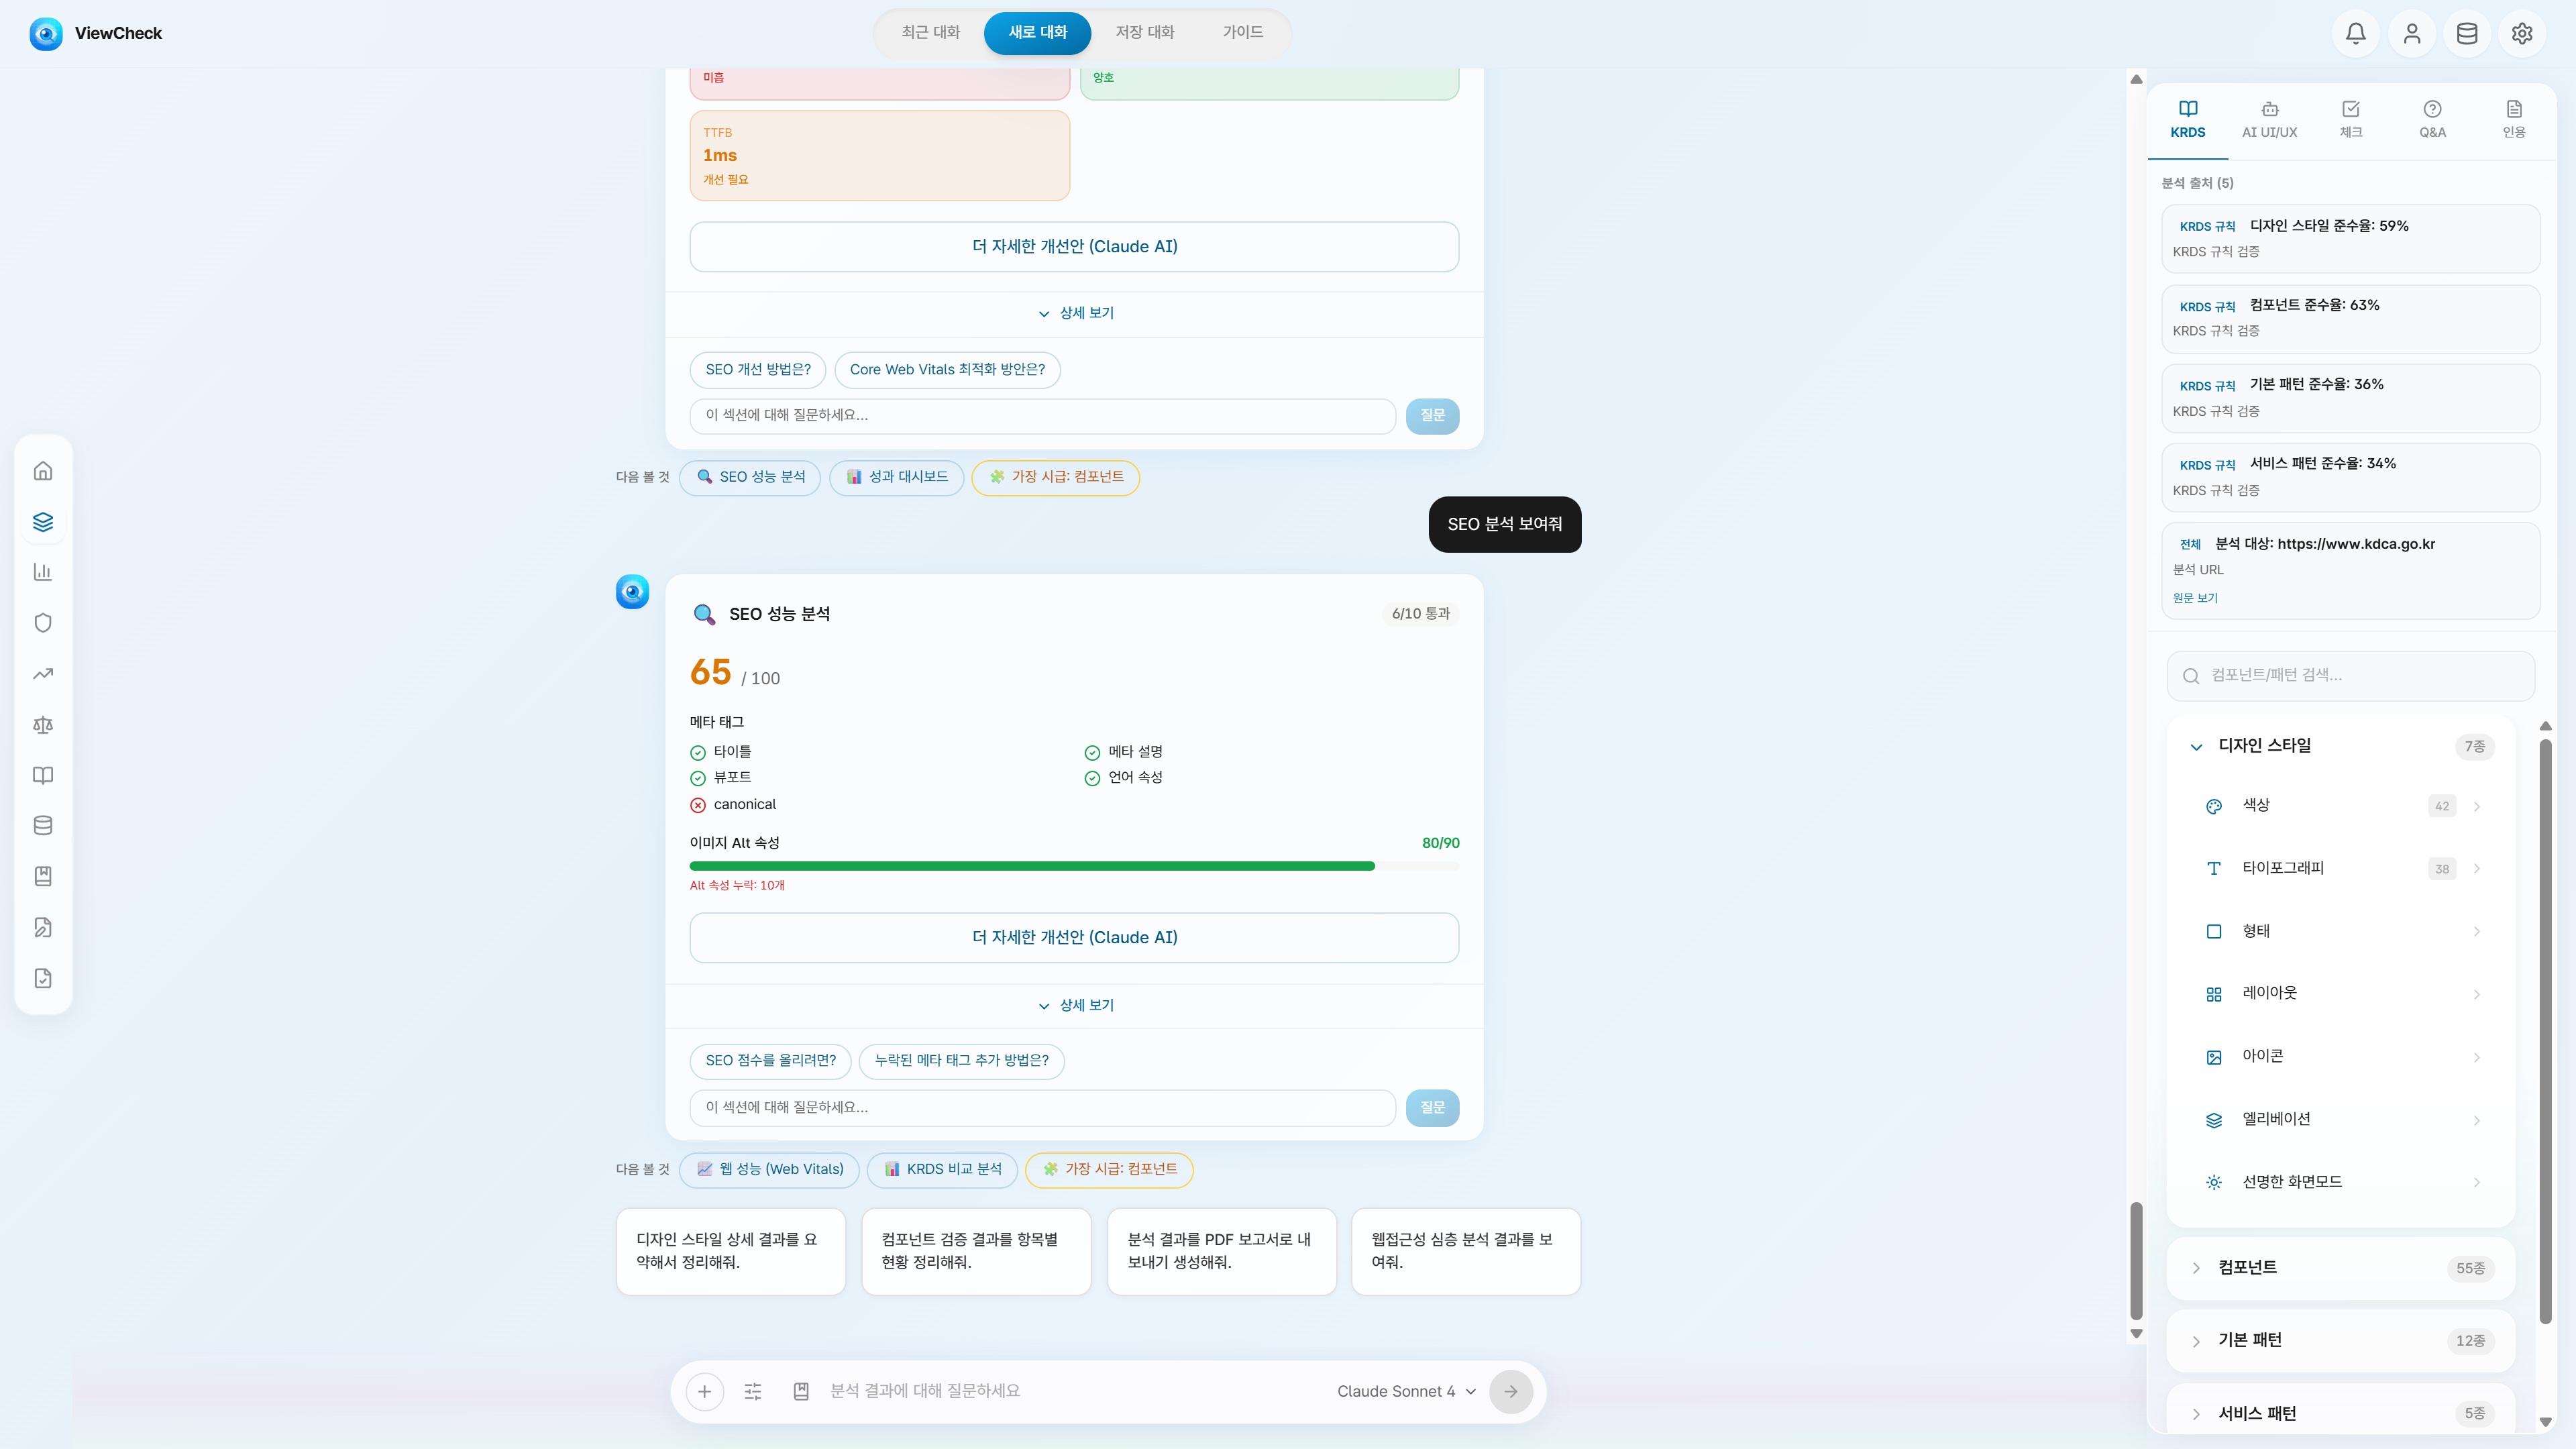2576x1449 pixels.
Task: Switch to Q&A panel tab
Action: point(2432,119)
